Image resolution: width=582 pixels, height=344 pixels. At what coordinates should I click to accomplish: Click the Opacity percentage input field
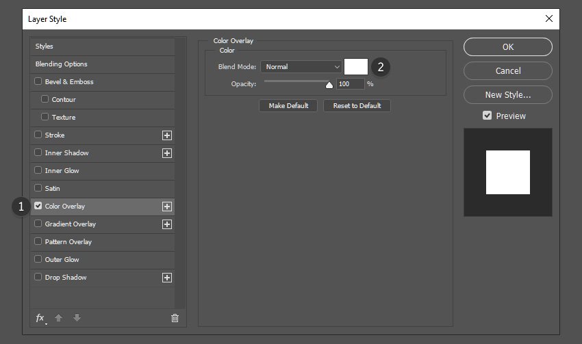(x=350, y=84)
